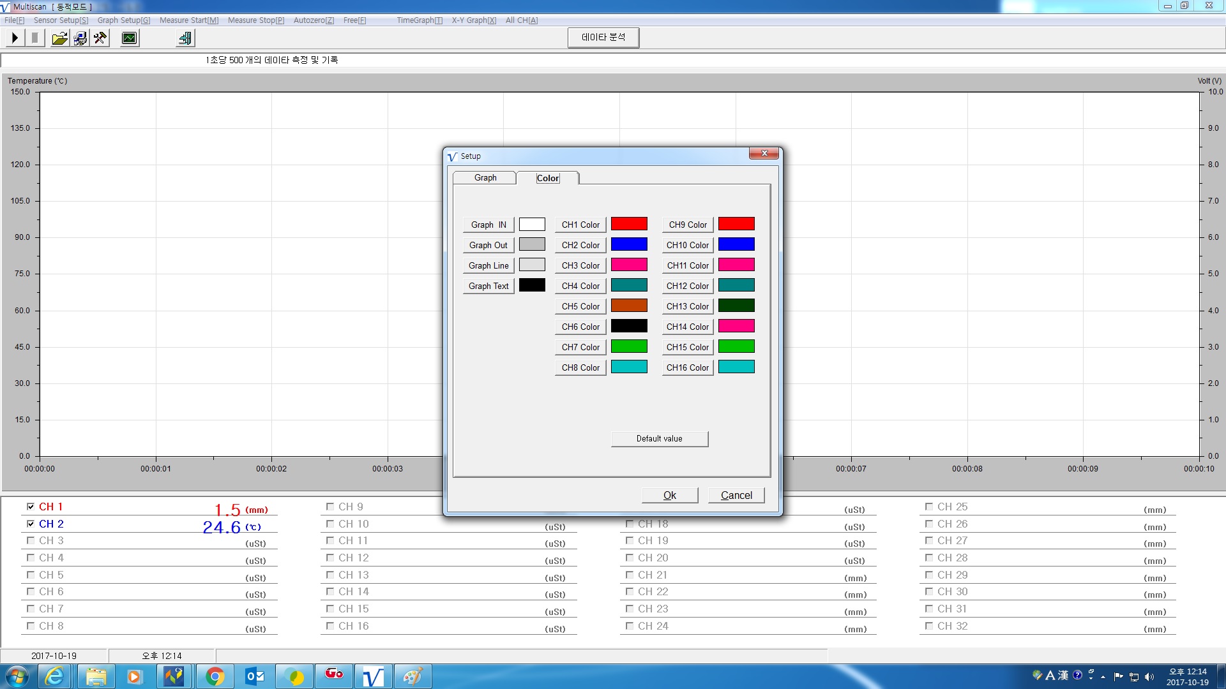Click Cancel in the Setup dialog
This screenshot has height=689, width=1226.
pos(736,495)
